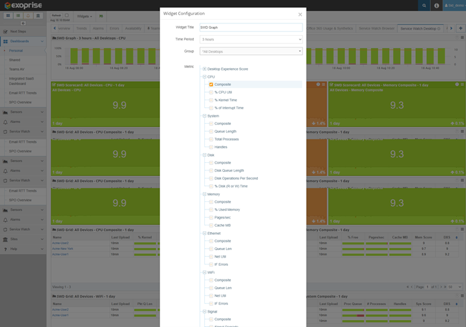
Task: Switch to the Alarms tab
Action: click(x=98, y=29)
